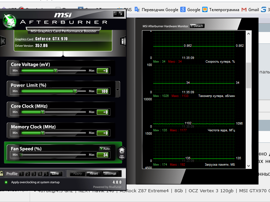Select profile slot 5
Viewport: 270px width, 202px height.
point(46,174)
